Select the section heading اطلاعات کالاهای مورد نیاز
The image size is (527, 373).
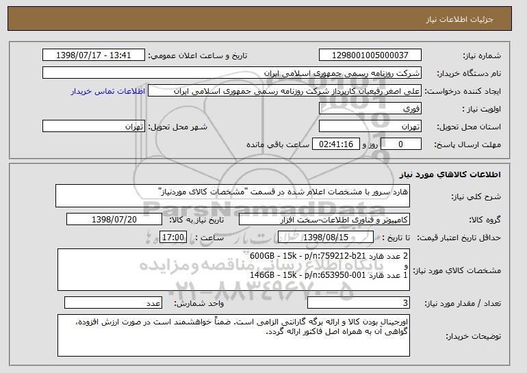[450, 175]
